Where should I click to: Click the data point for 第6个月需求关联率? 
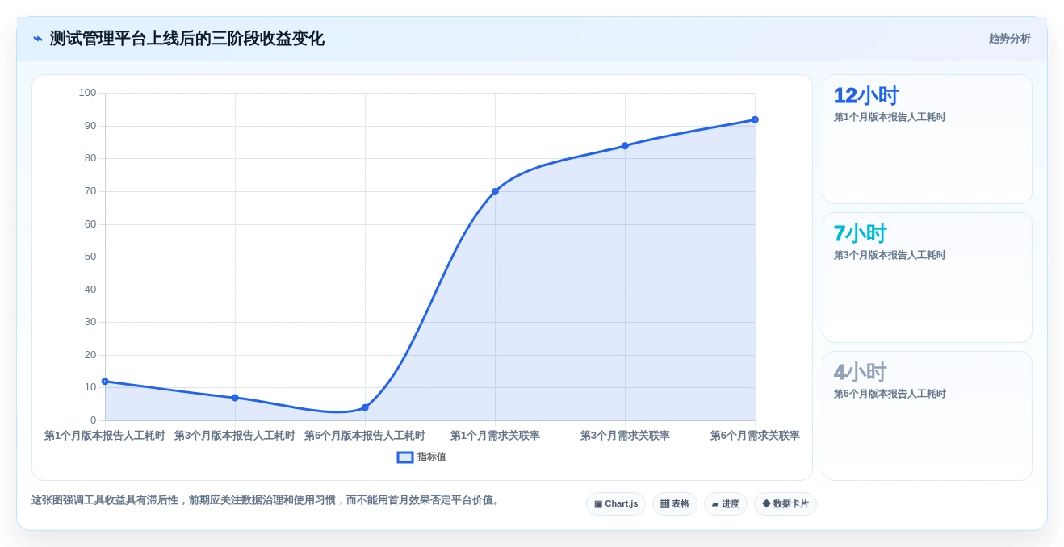[755, 119]
